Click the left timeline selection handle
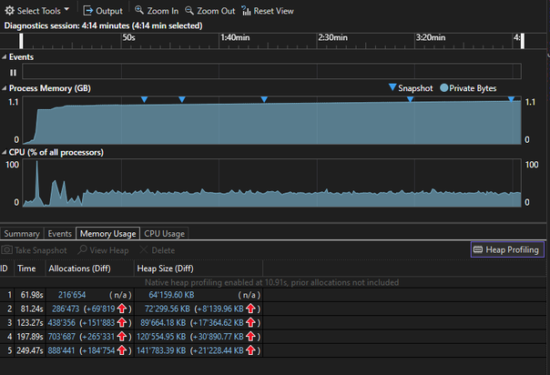Image resolution: width=550 pixels, height=375 pixels. tap(21, 41)
